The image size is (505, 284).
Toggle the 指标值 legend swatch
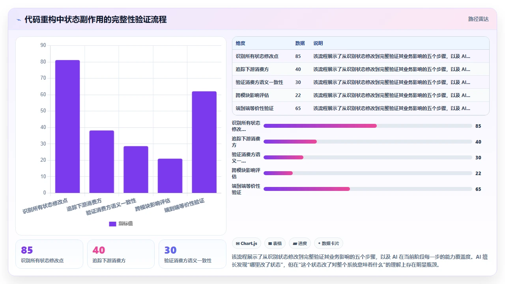(112, 224)
